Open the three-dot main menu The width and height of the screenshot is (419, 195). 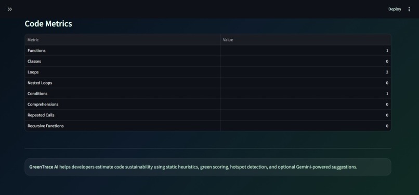[409, 9]
